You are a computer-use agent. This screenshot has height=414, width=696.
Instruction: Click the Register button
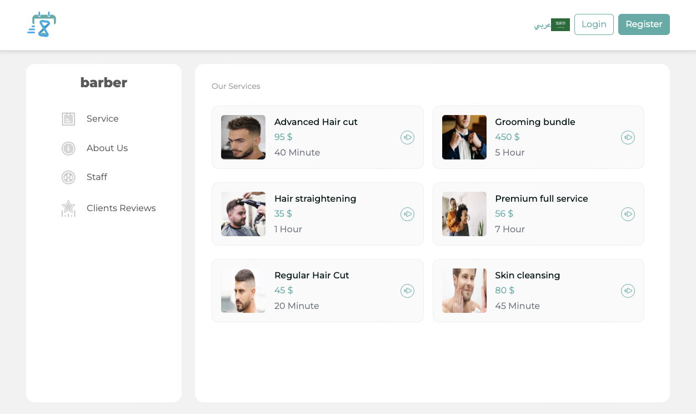click(644, 24)
